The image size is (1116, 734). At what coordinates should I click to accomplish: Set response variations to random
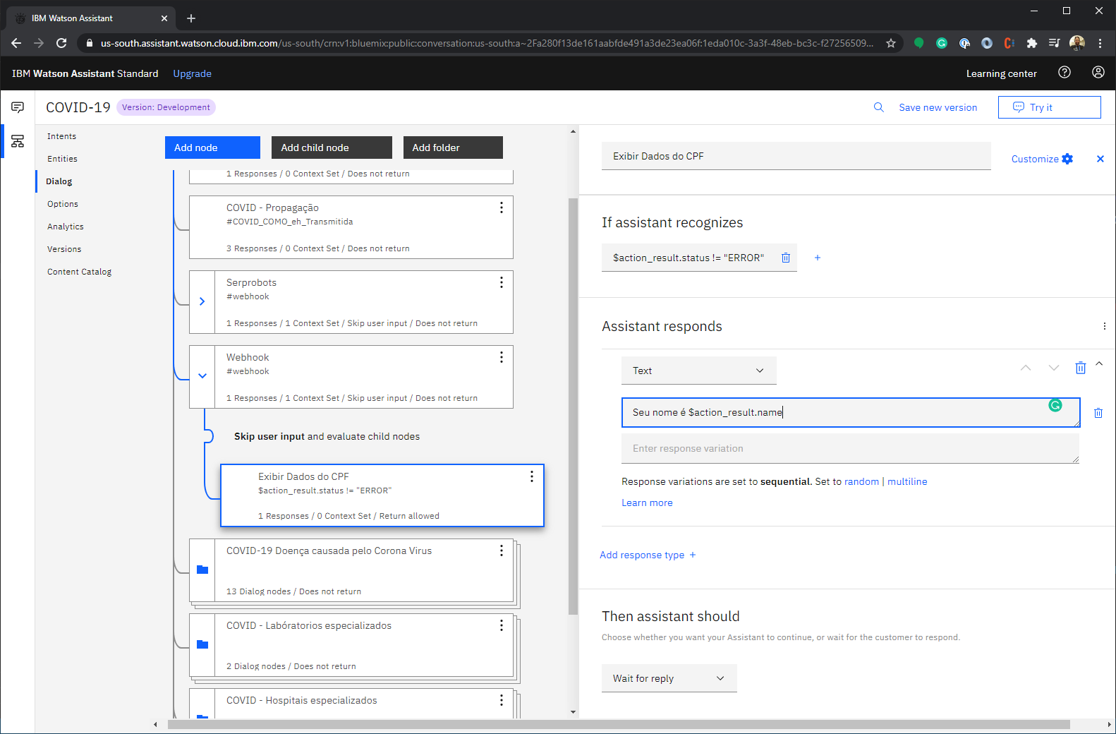click(x=861, y=481)
